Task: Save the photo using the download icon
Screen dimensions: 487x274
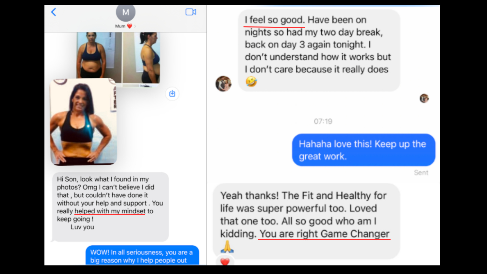Action: click(x=172, y=94)
